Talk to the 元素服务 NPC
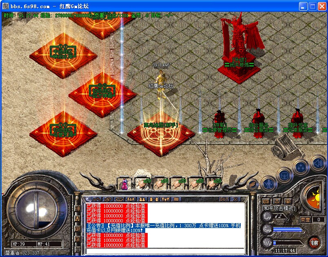This screenshot has height=257, width=328. [x=297, y=124]
